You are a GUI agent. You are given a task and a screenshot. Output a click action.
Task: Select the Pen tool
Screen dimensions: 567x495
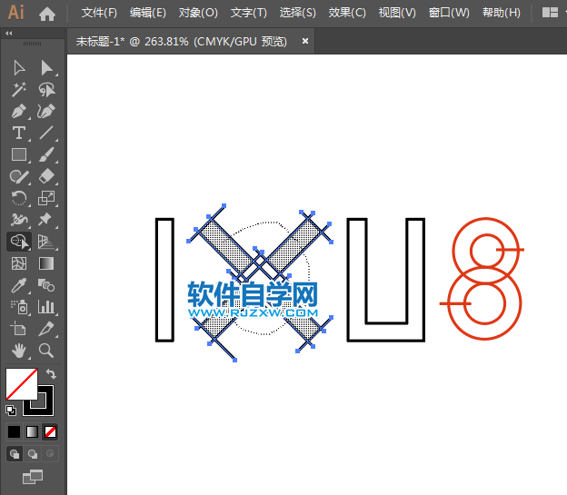[19, 112]
